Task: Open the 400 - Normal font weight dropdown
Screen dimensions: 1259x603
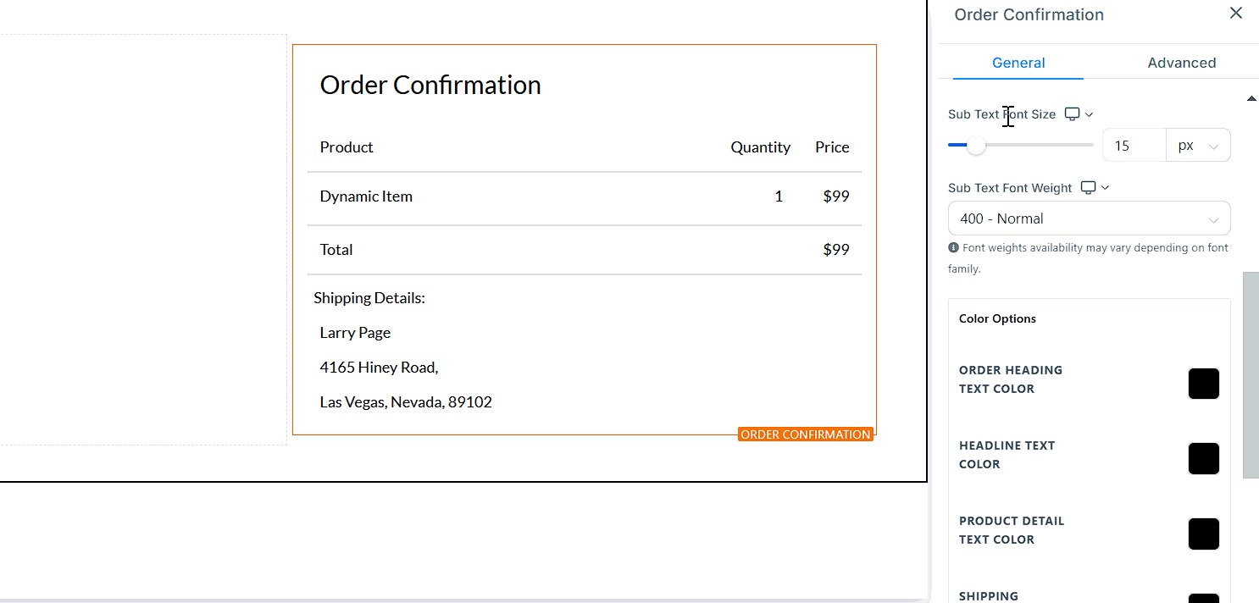Action: pos(1089,219)
